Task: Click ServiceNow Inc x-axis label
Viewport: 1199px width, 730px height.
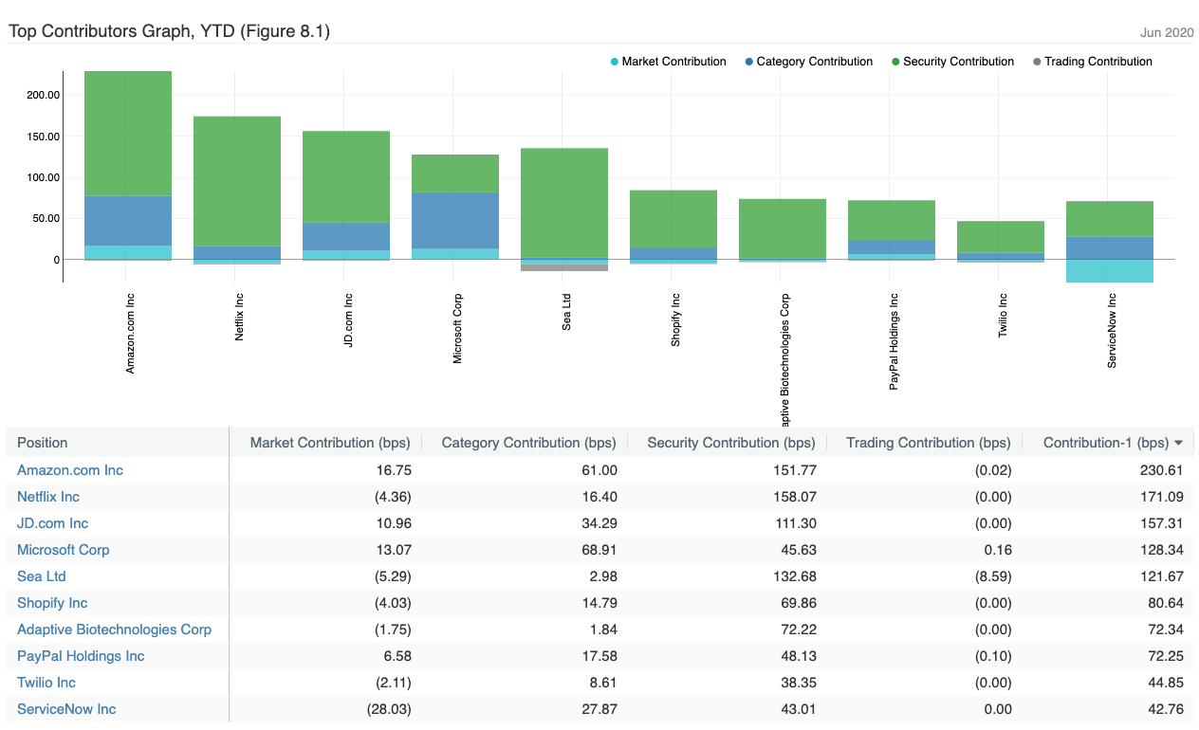Action: (1112, 332)
